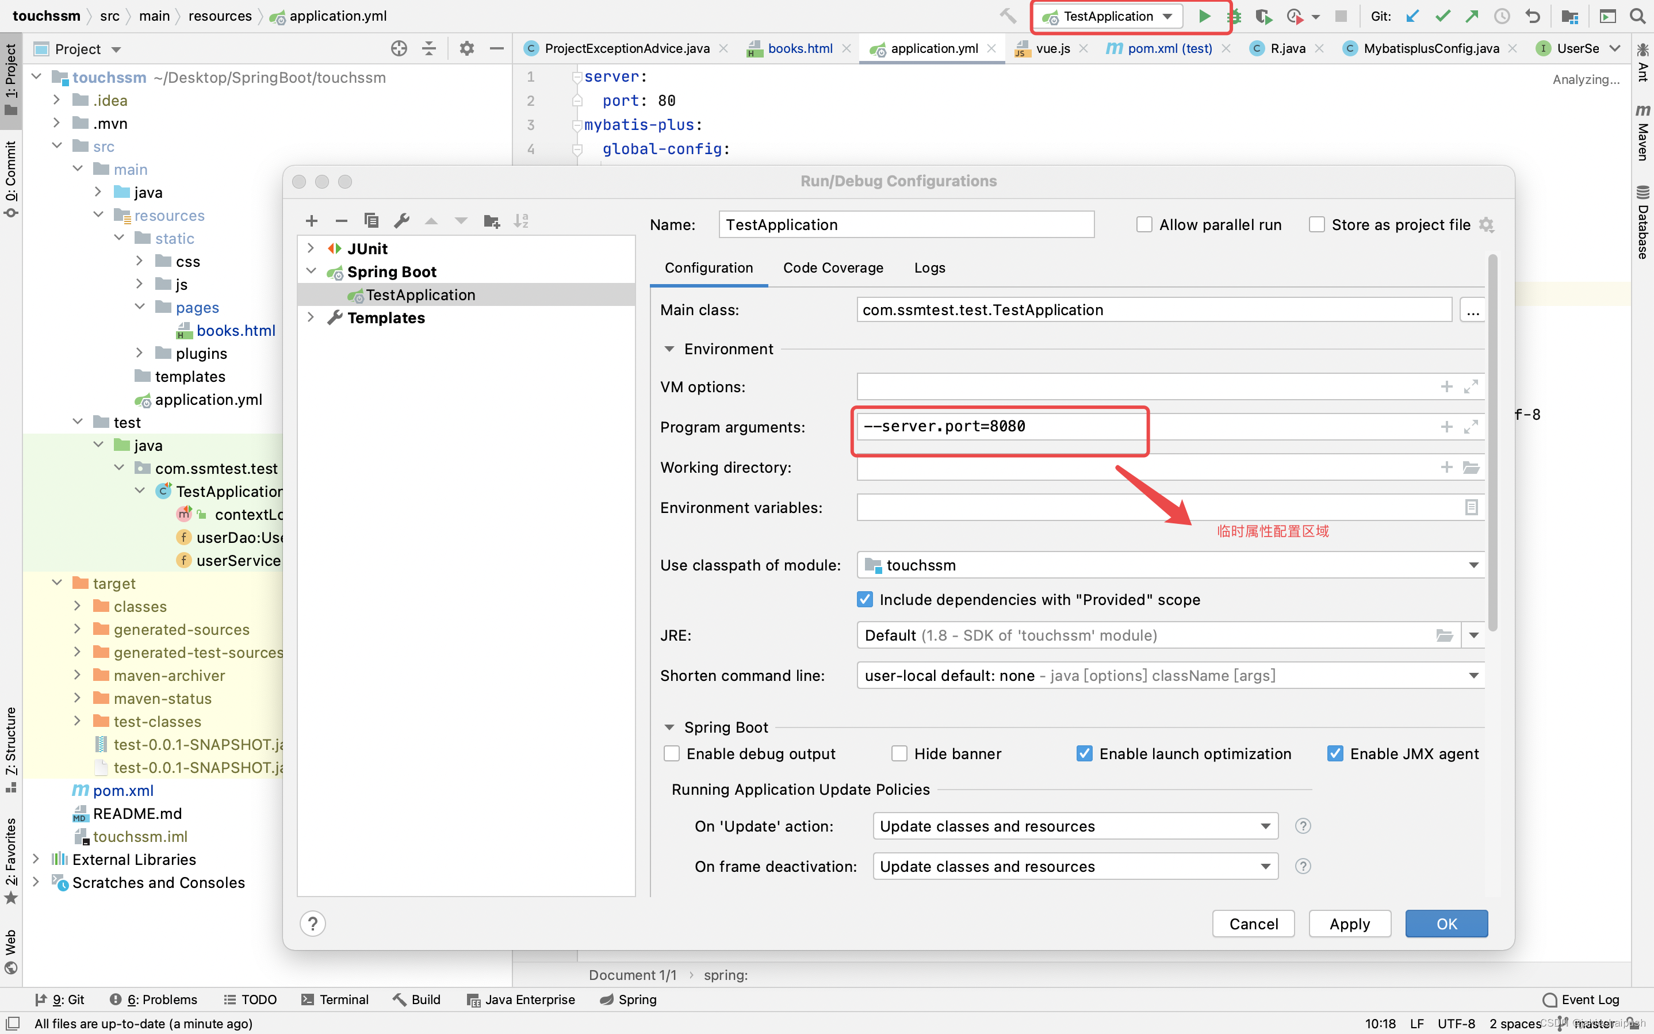
Task: Open Search Everywhere magnifier icon
Action: (x=1637, y=16)
